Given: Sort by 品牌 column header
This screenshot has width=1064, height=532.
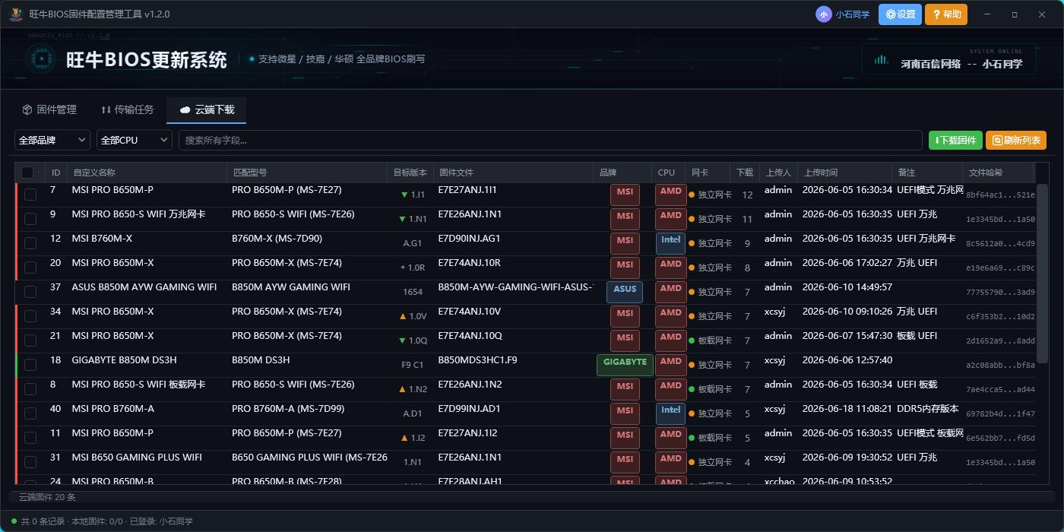Looking at the screenshot, I should (622, 173).
